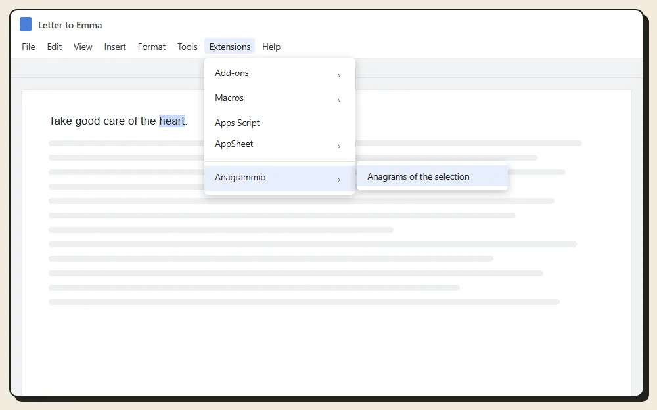Expand the Macros submenu arrow
The image size is (657, 410).
(x=339, y=100)
